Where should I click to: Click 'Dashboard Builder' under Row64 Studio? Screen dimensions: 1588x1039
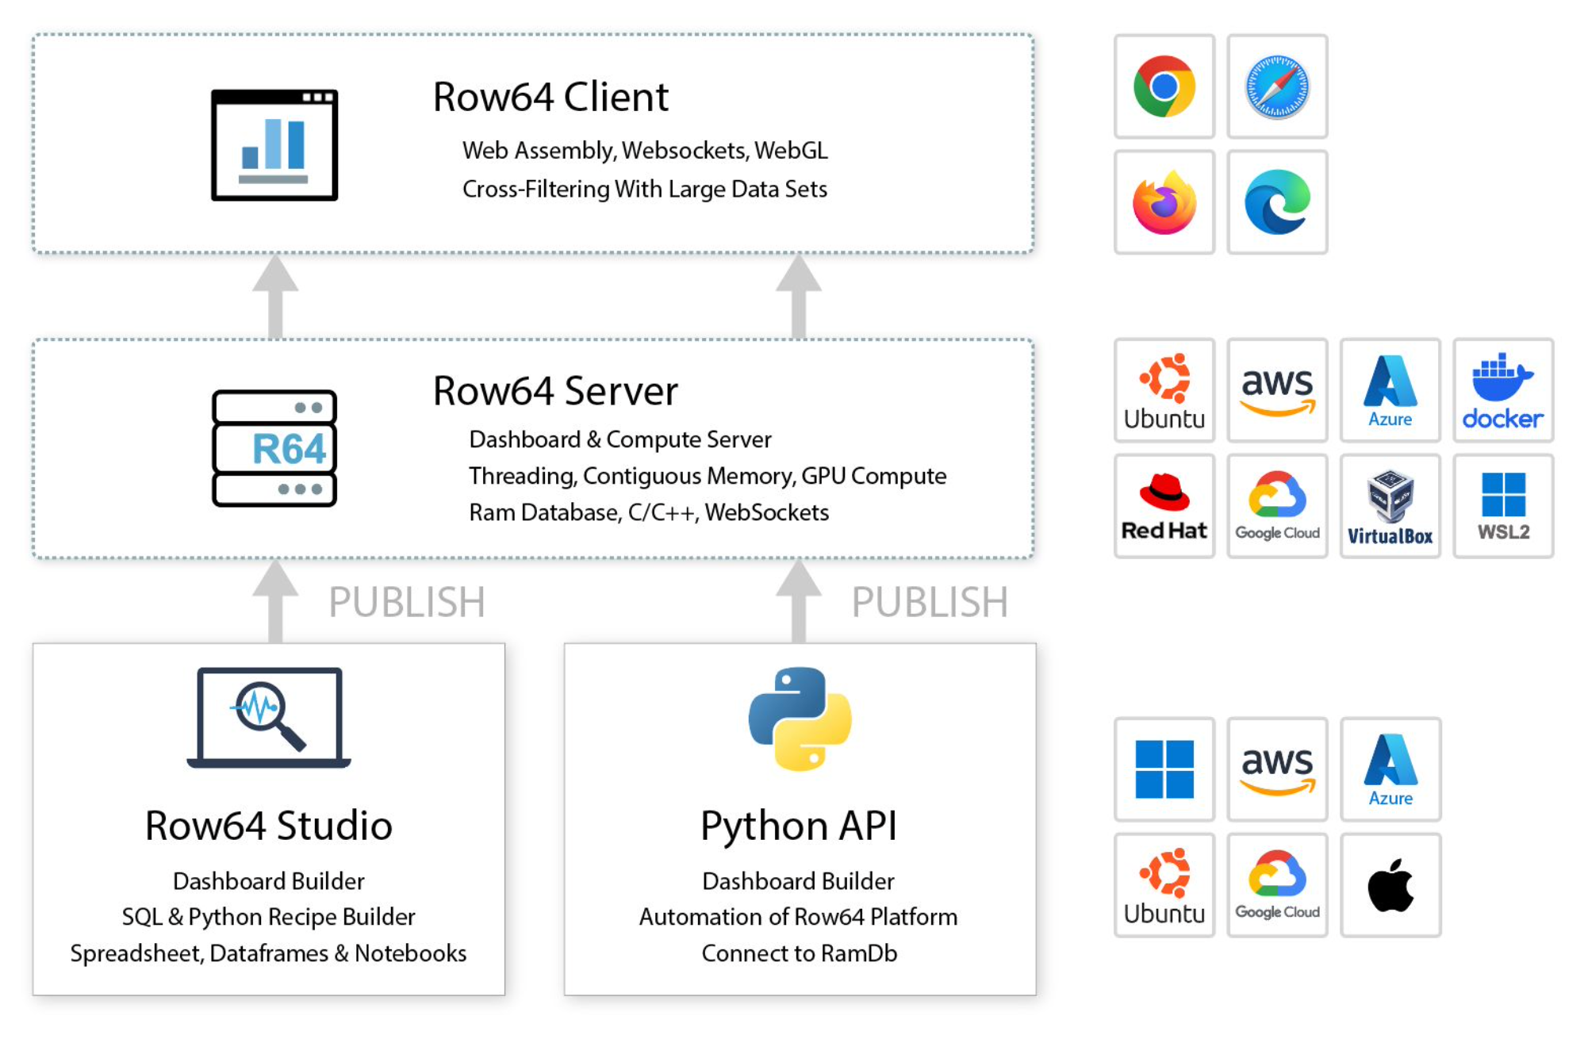pos(269,881)
